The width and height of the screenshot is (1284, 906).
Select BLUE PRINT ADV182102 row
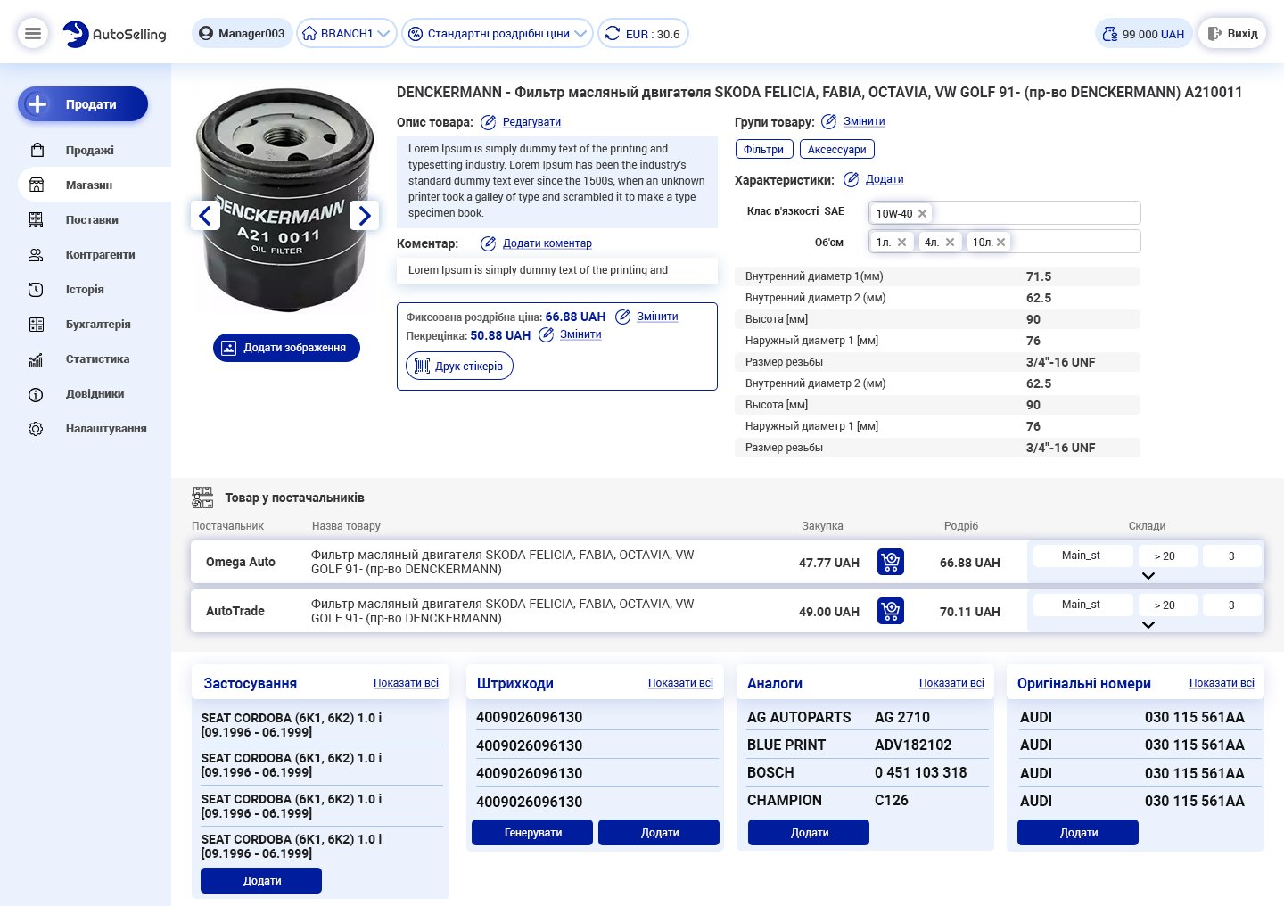pyautogui.click(x=866, y=745)
